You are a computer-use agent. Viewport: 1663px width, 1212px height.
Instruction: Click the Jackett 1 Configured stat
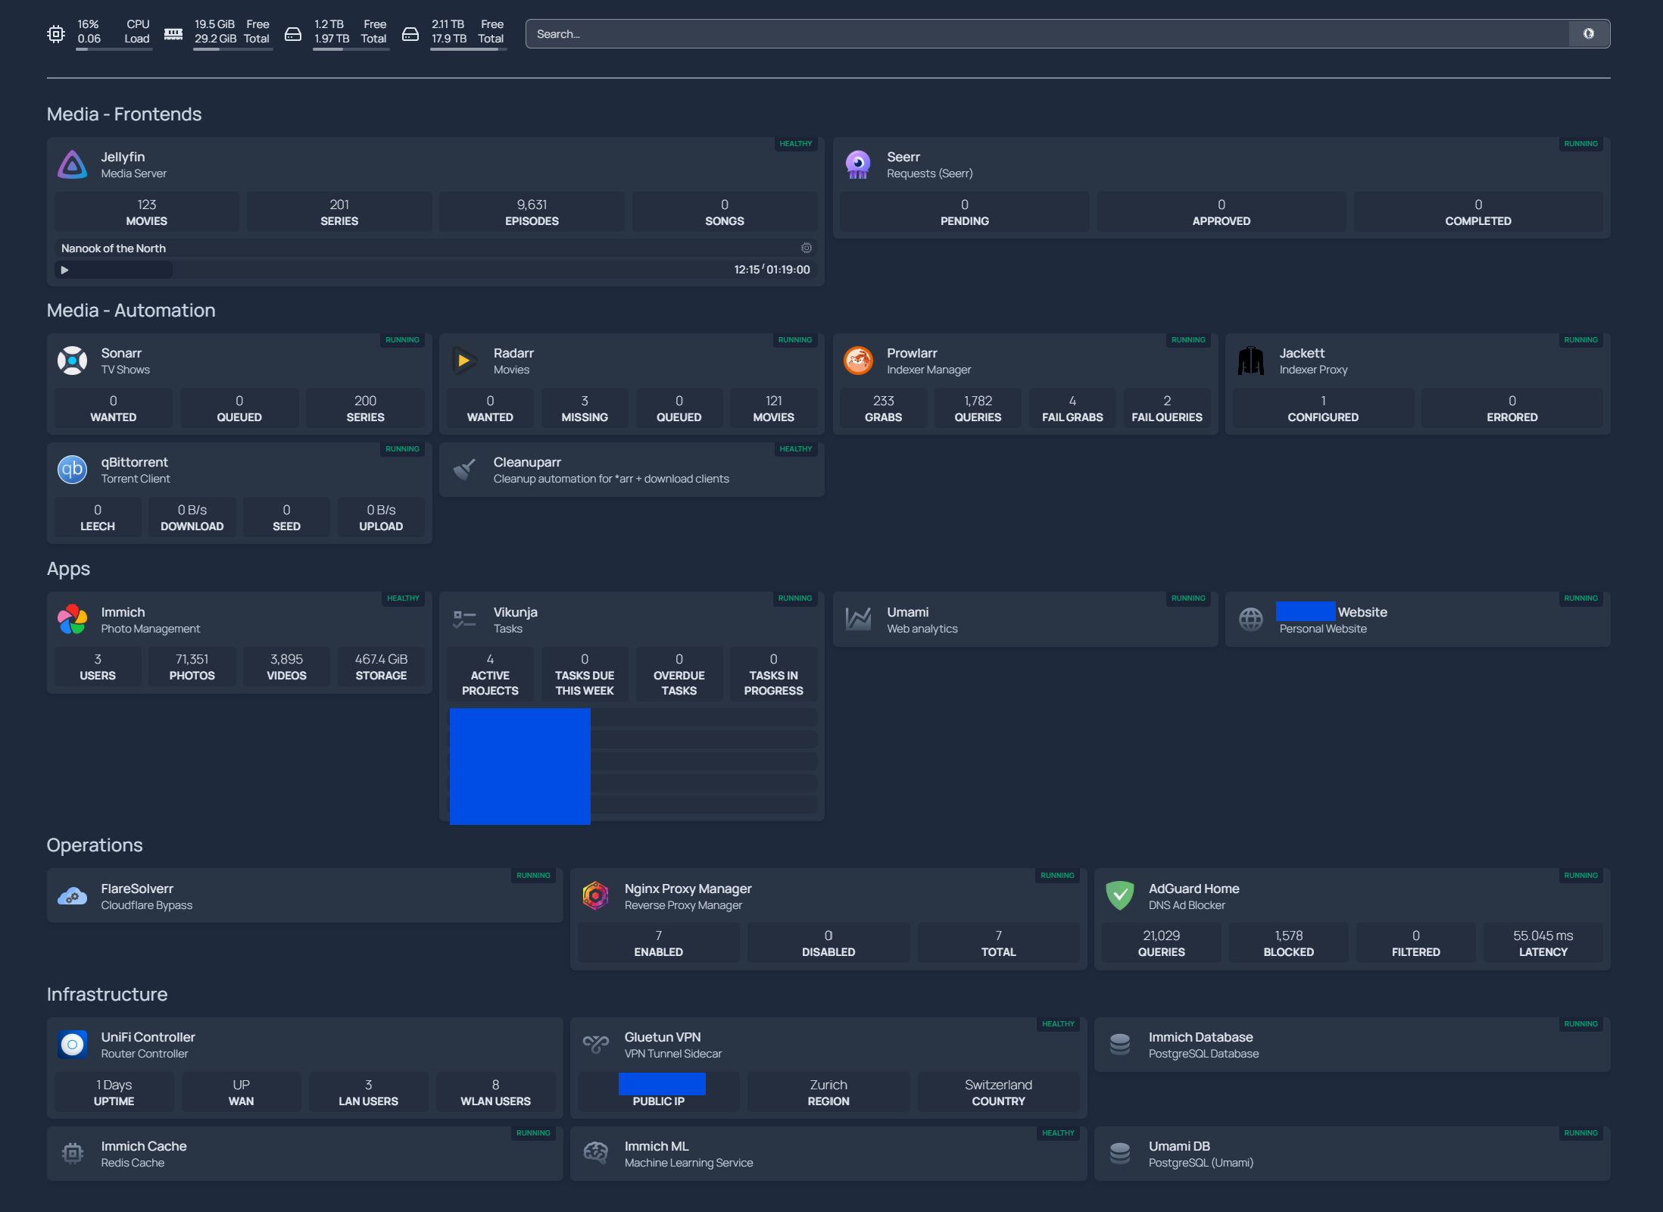[1323, 408]
